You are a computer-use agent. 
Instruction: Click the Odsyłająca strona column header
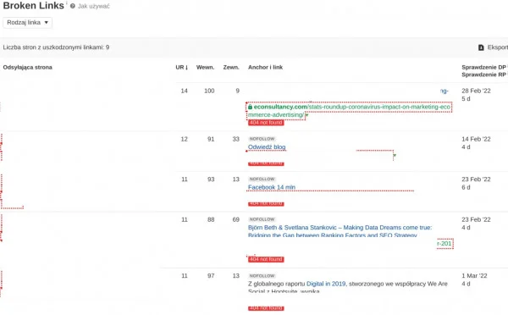pos(28,68)
